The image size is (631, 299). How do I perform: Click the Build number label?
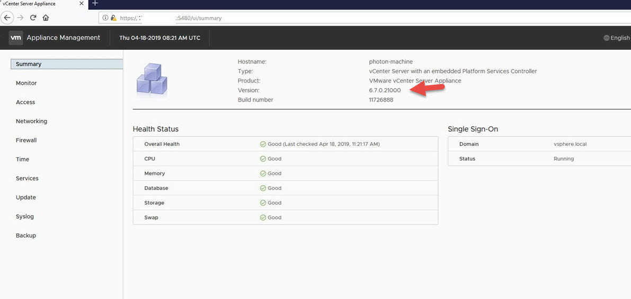click(x=255, y=99)
